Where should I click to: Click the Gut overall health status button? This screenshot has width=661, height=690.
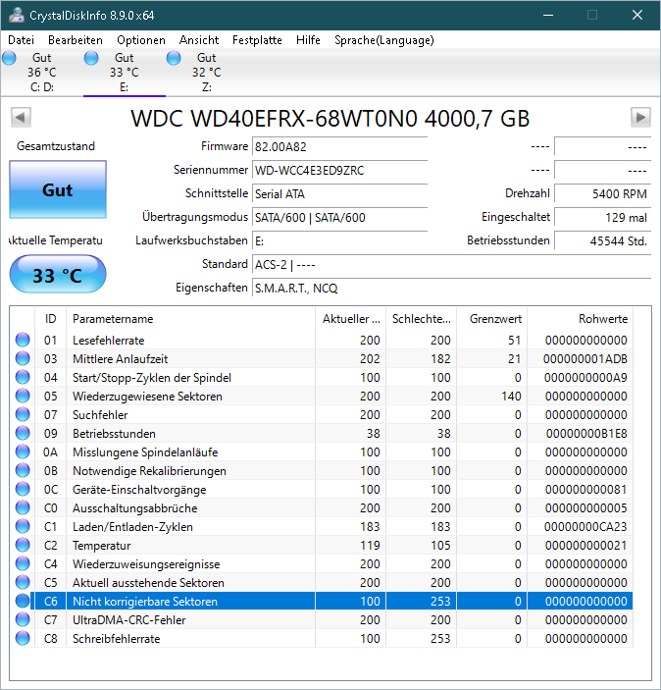[58, 189]
